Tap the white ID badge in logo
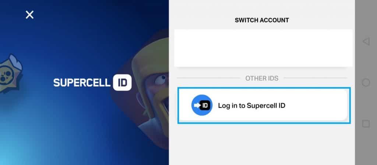Screen dimensions: 377x165 (x=122, y=82)
